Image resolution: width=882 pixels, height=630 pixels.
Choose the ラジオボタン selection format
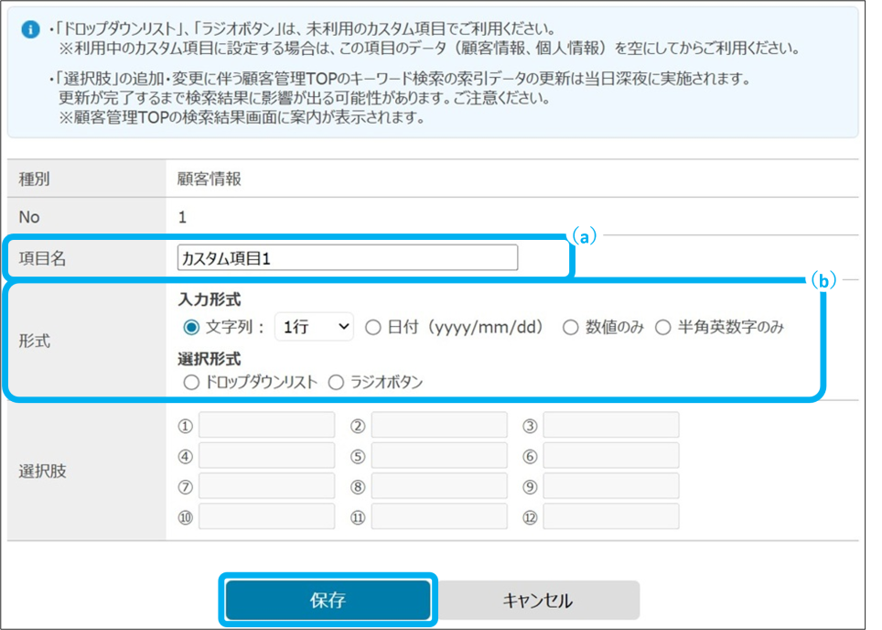(336, 383)
